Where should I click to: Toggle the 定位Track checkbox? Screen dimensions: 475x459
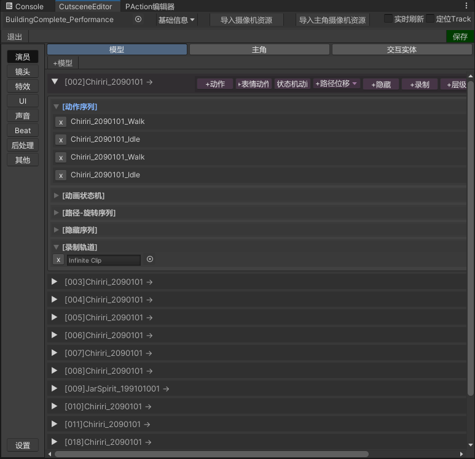(430, 19)
